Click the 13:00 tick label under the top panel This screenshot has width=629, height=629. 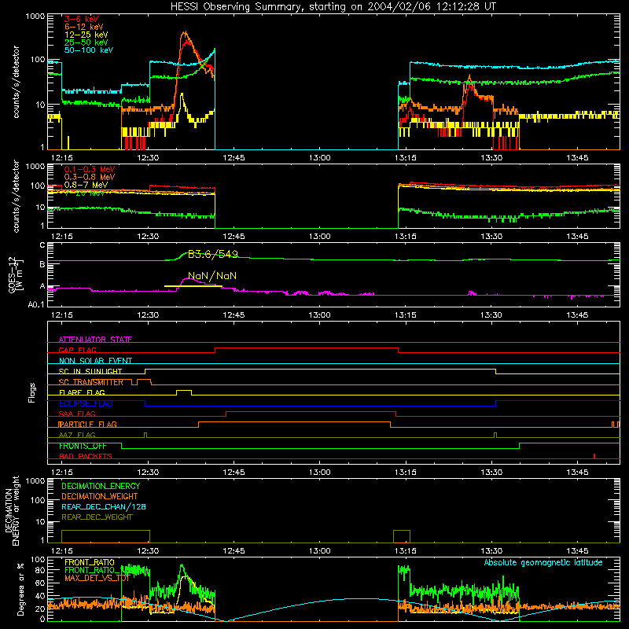319,158
